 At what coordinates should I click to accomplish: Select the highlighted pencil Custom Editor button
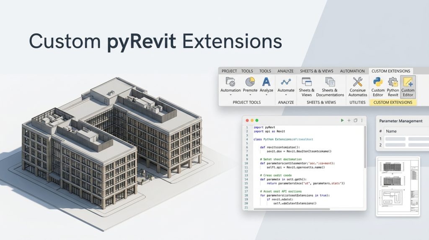pos(408,87)
